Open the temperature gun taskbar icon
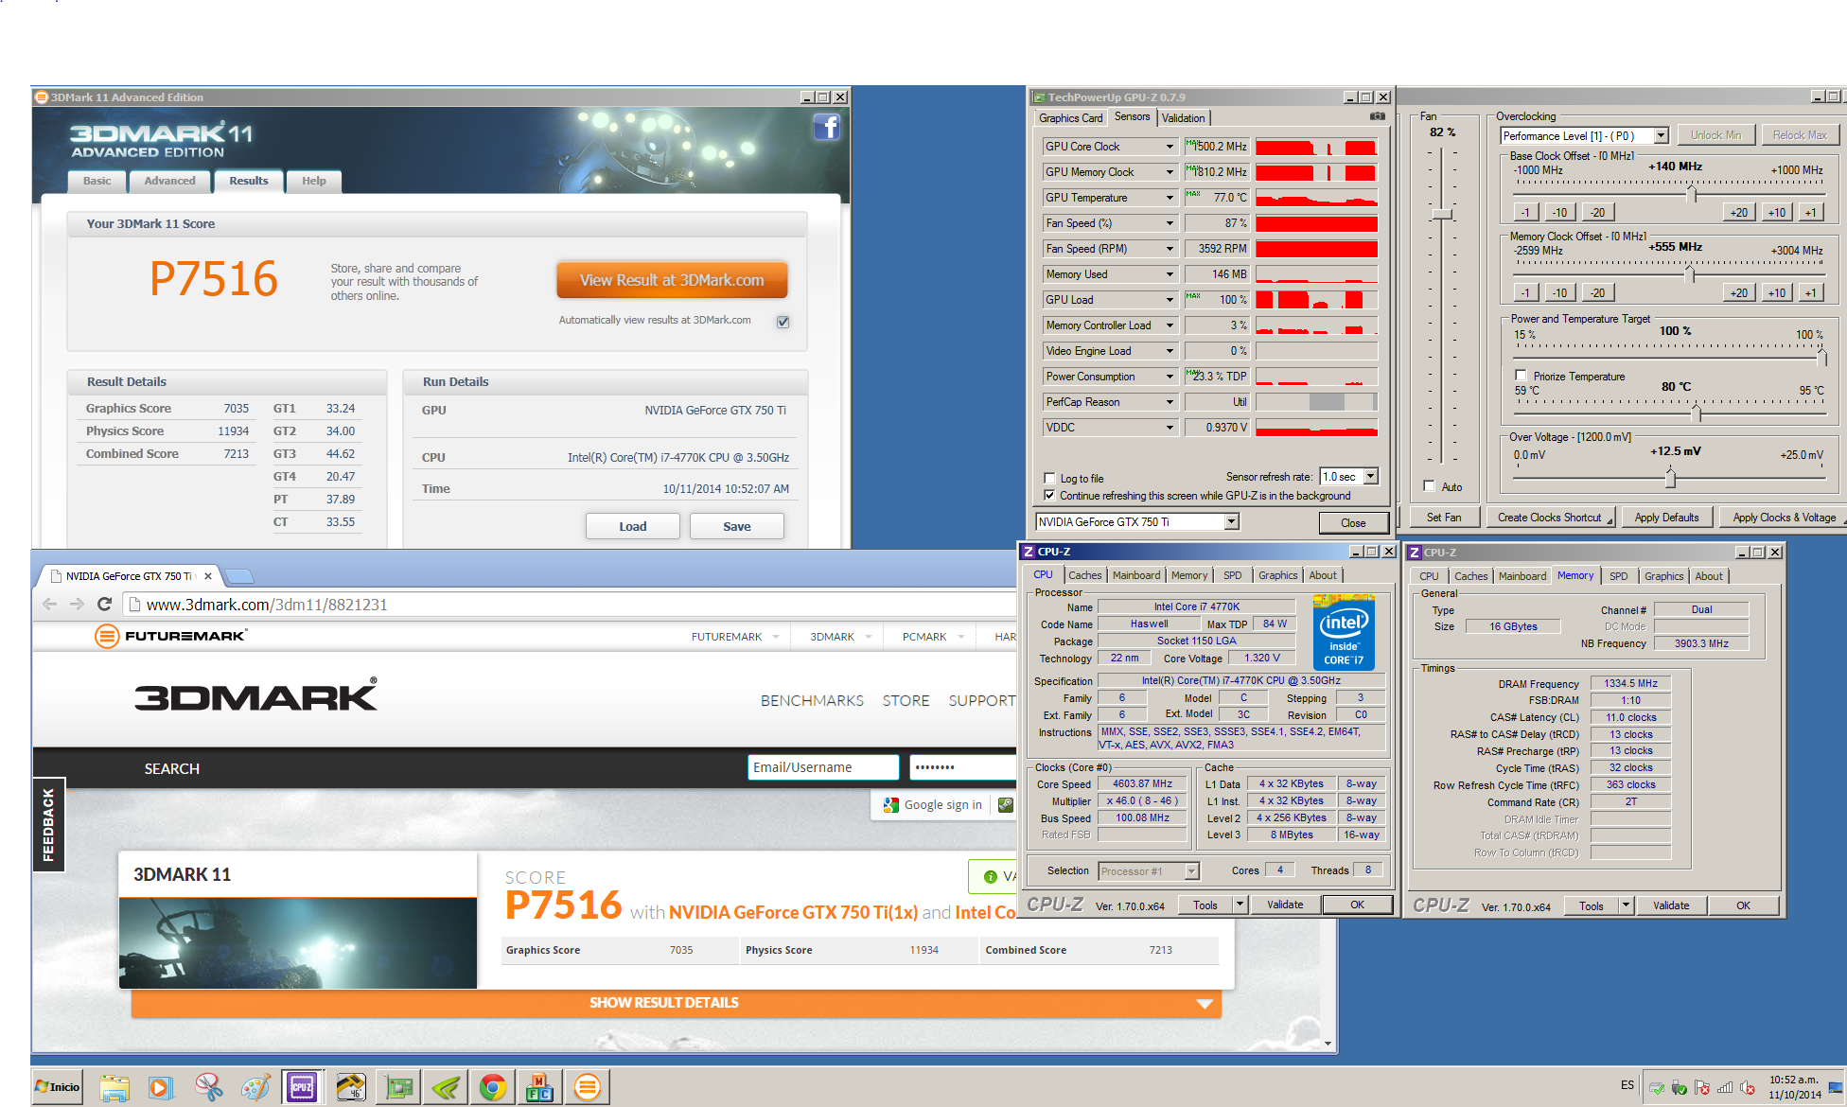Viewport: 1847px width, 1107px height. click(x=350, y=1087)
